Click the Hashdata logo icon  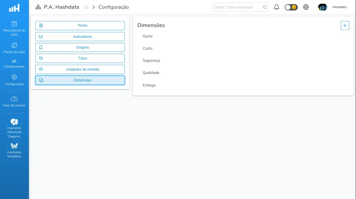(x=14, y=8)
